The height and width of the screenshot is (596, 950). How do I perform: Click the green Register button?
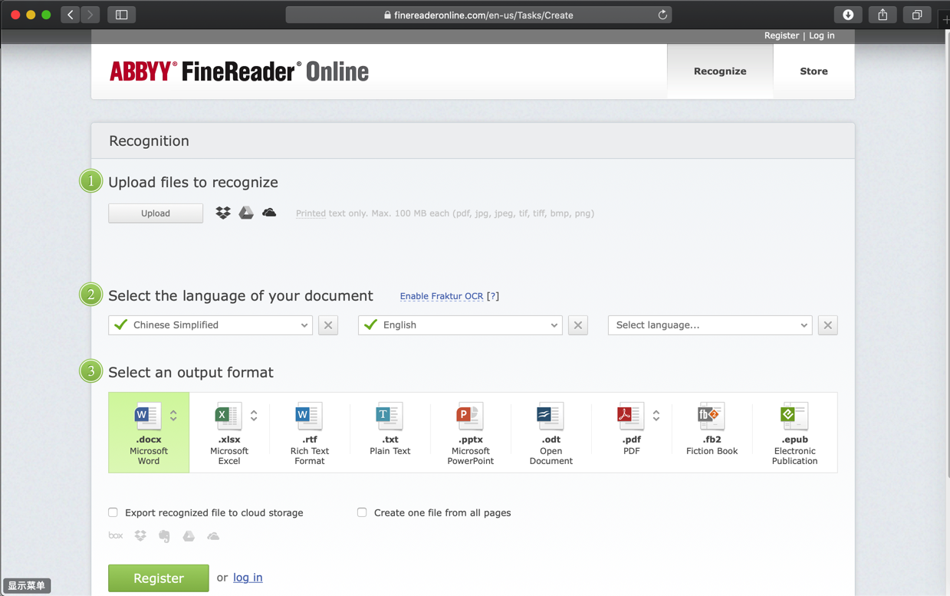[159, 578]
